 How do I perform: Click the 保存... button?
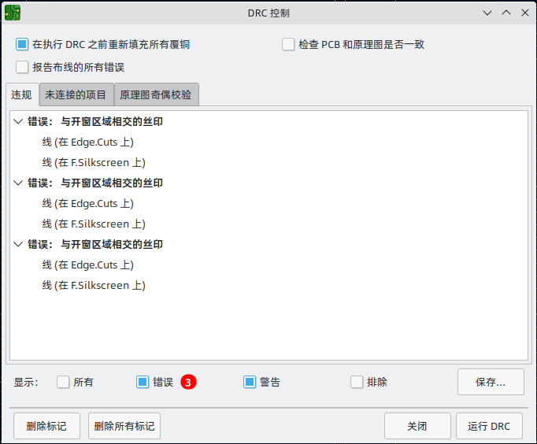(490, 382)
